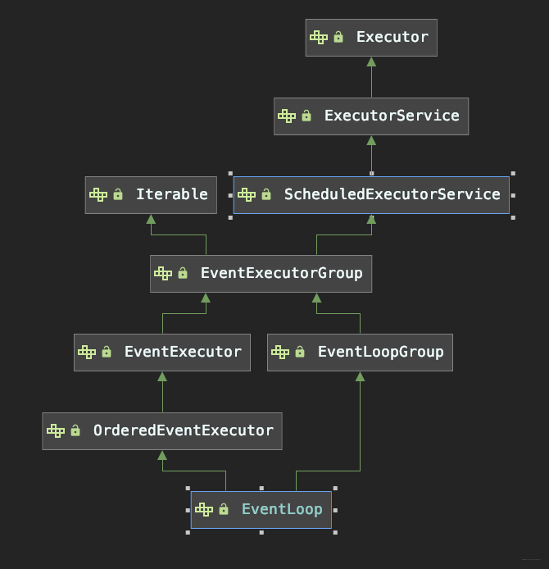
Task: Select the ExecutorService label text
Action: point(392,116)
